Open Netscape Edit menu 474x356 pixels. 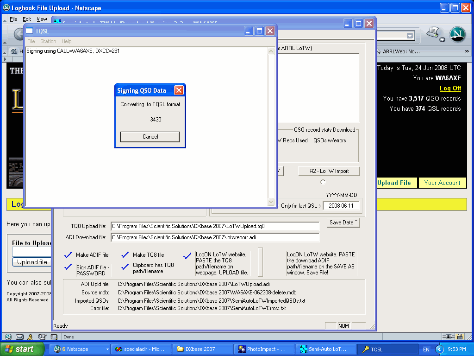coord(27,19)
